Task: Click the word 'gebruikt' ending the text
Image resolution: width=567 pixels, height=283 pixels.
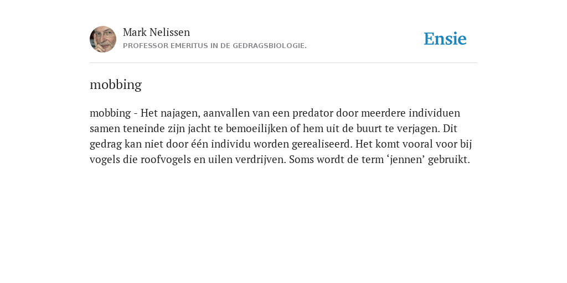Action: 449,160
